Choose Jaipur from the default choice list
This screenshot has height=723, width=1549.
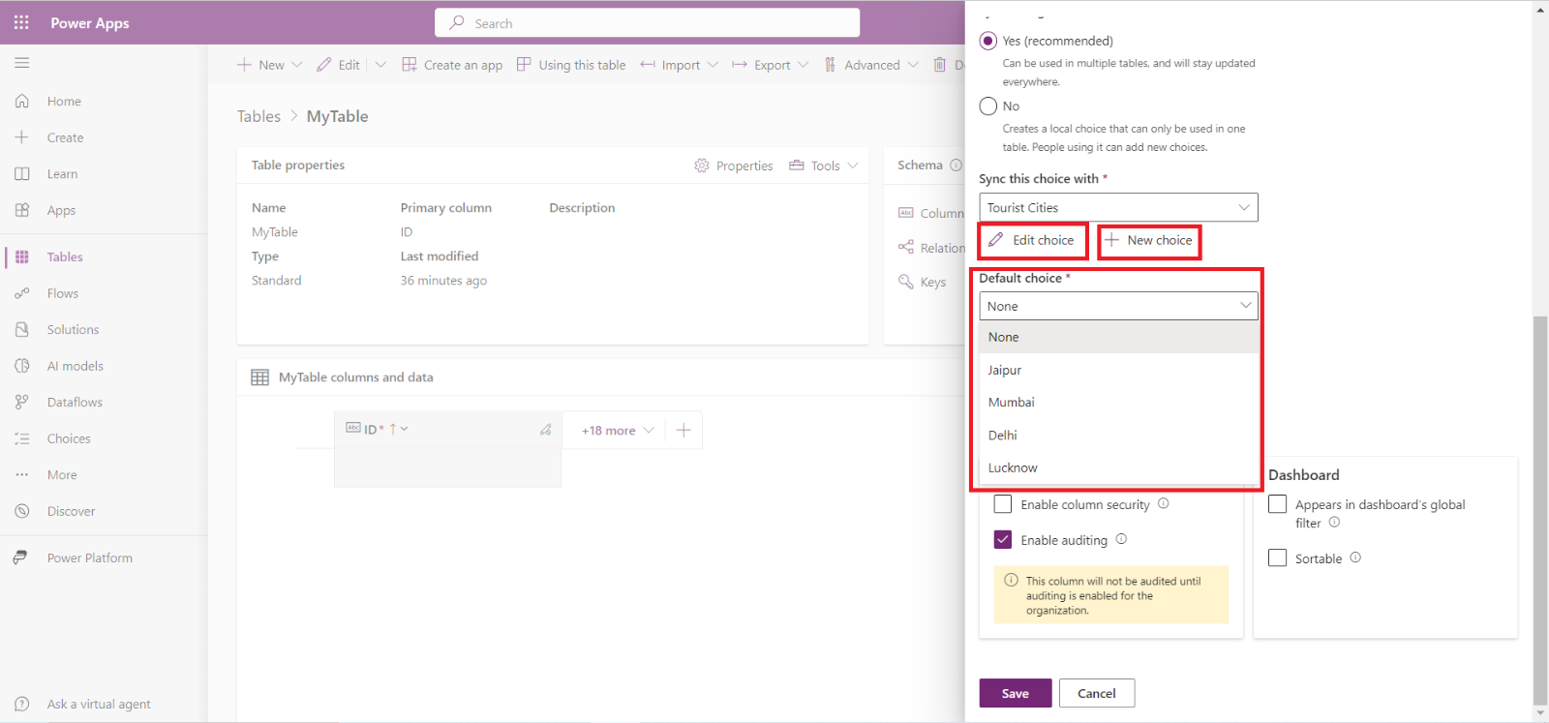[1005, 370]
